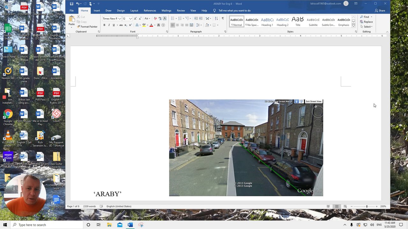Click the Share button
The width and height of the screenshot is (408, 229).
tap(380, 10)
